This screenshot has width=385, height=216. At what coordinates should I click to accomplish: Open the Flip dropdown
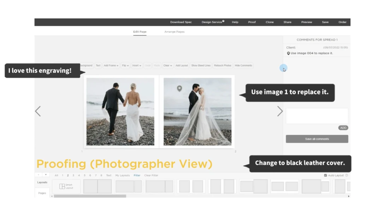[x=125, y=66]
